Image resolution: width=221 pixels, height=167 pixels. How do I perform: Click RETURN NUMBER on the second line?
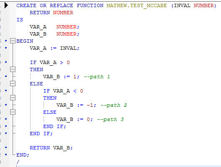(x=51, y=13)
